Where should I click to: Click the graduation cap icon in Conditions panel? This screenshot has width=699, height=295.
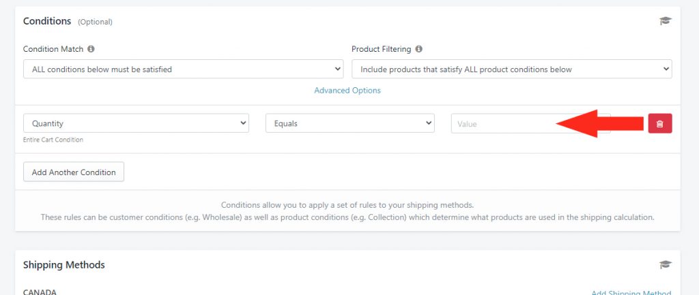[665, 21]
